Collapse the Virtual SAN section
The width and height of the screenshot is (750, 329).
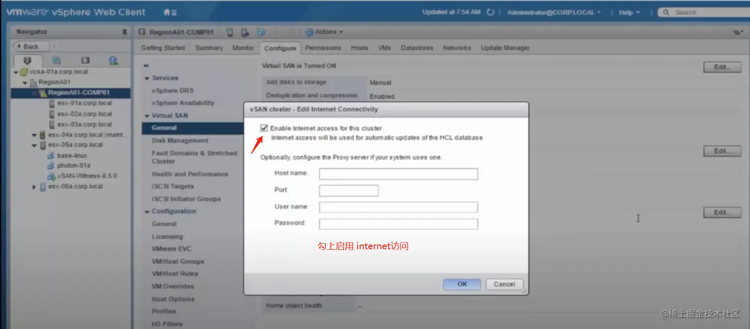pos(147,116)
